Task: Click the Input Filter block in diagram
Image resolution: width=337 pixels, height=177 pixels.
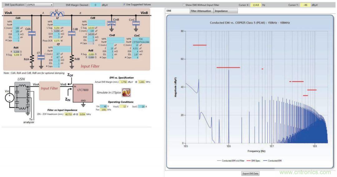Action: point(50,88)
